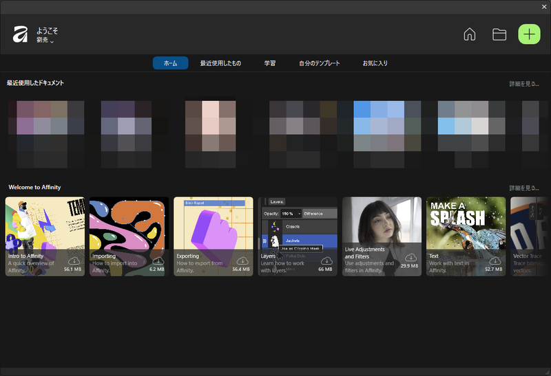
Task: Open the 学習 tab
Action: click(x=270, y=63)
